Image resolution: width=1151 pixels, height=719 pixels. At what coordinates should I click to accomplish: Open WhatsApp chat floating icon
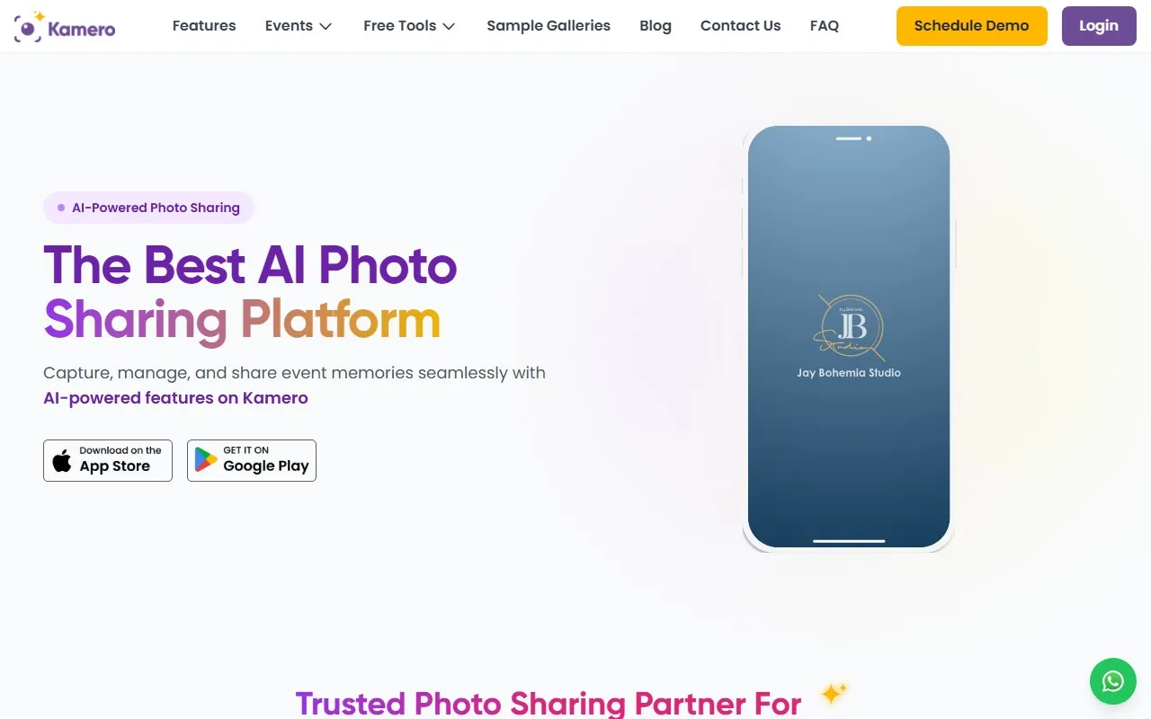click(x=1113, y=681)
